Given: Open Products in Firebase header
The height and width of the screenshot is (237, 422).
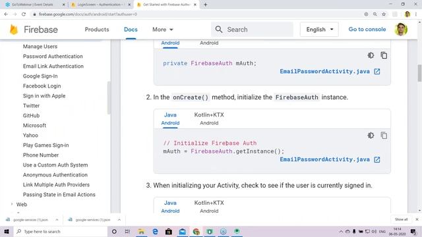Looking at the screenshot, I should (x=97, y=30).
